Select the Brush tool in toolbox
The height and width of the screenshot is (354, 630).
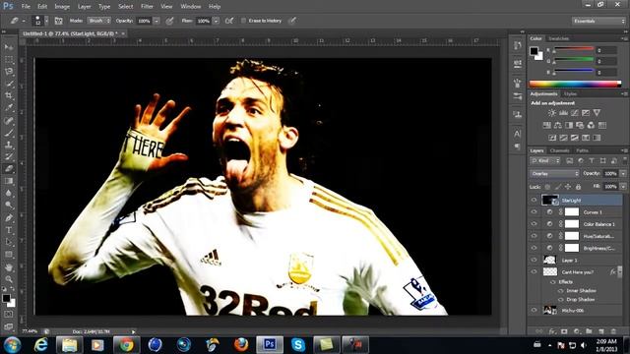[9, 133]
